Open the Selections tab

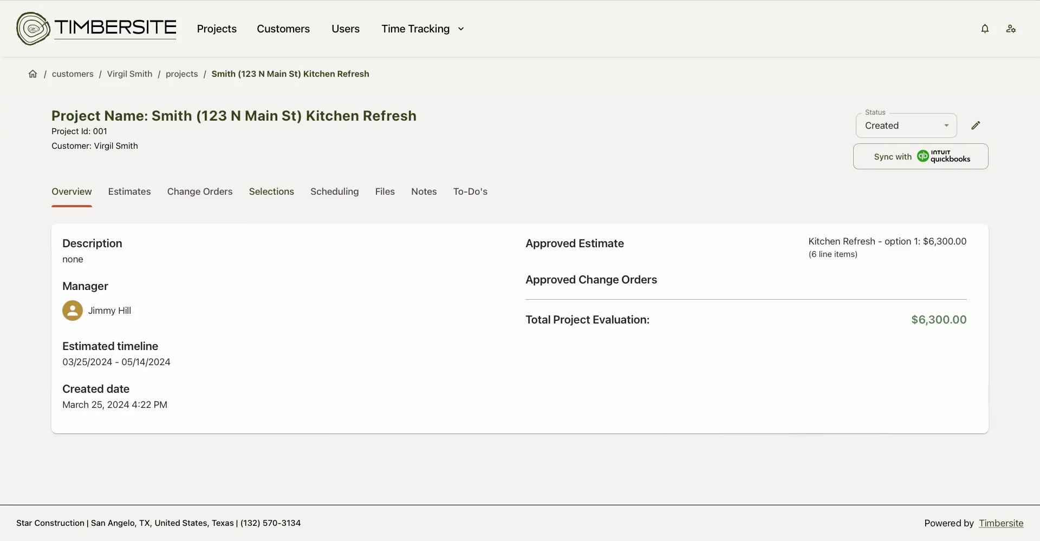click(x=271, y=192)
